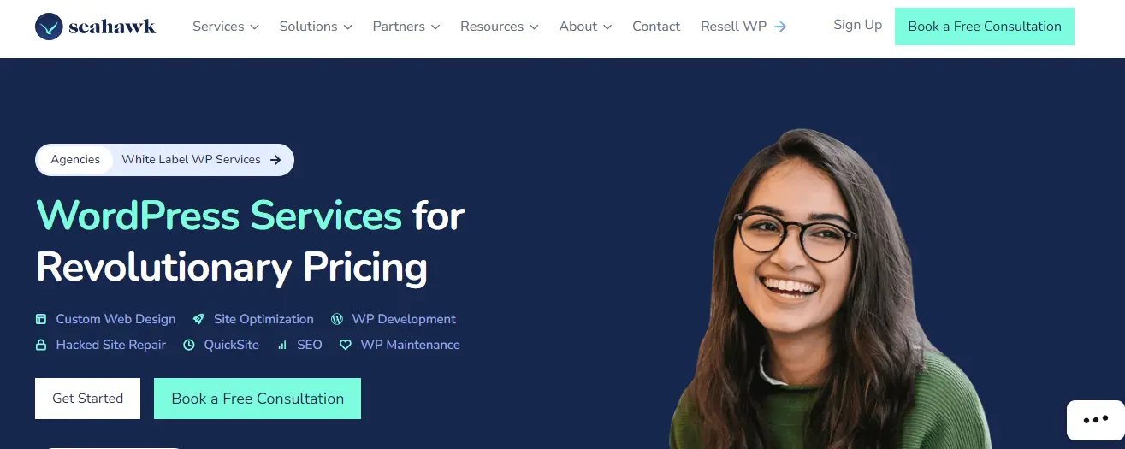The width and height of the screenshot is (1125, 449).
Task: Open the About menu
Action: coord(586,27)
